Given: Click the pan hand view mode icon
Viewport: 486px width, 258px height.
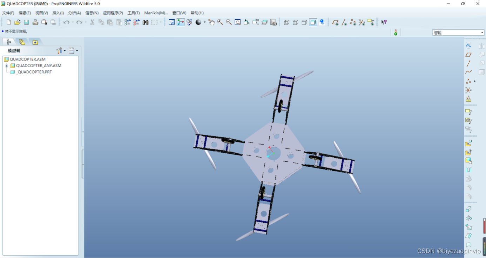Looking at the screenshot, I should click(x=211, y=22).
